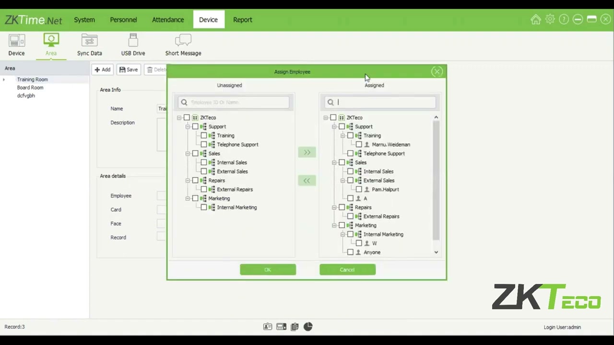
Task: Check Internal Sales checkbox in Unassigned tree
Action: [204, 162]
